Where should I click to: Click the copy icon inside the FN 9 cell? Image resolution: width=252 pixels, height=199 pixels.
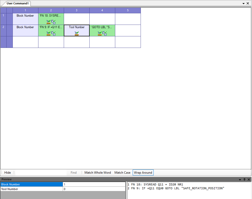(54, 33)
